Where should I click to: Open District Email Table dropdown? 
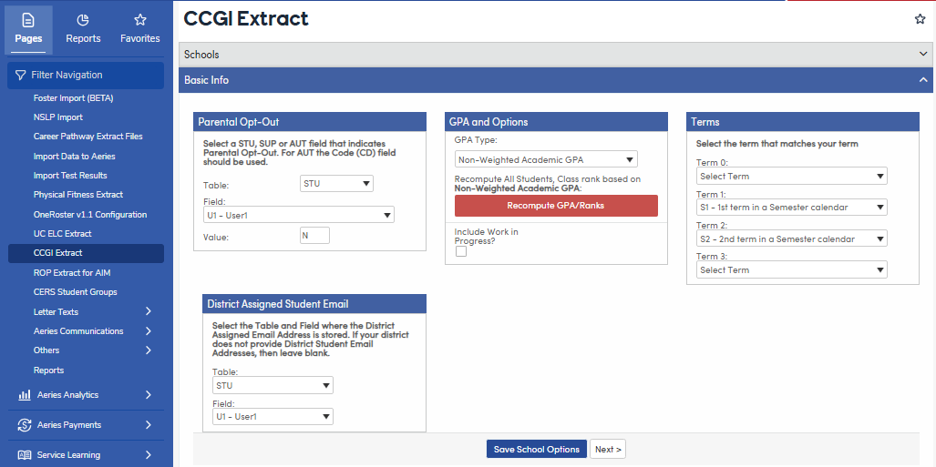(x=273, y=385)
